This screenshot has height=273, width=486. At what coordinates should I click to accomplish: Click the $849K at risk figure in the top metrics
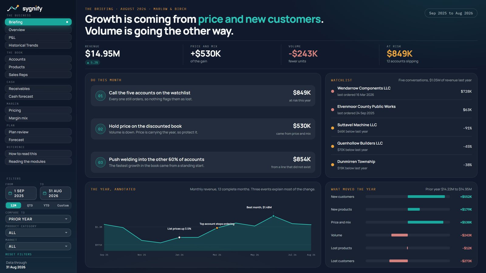(x=399, y=54)
